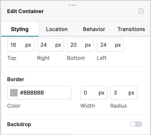Click the border color swatch
This screenshot has width=151, height=135.
pyautogui.click(x=14, y=93)
